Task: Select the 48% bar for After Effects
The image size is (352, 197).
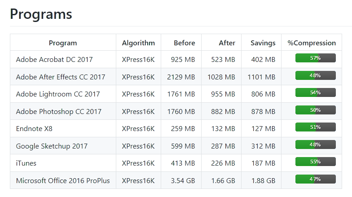Action: pos(315,75)
